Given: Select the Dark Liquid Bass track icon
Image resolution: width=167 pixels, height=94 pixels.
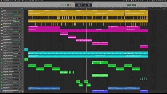Looking at the screenshot, I should coord(2,37).
